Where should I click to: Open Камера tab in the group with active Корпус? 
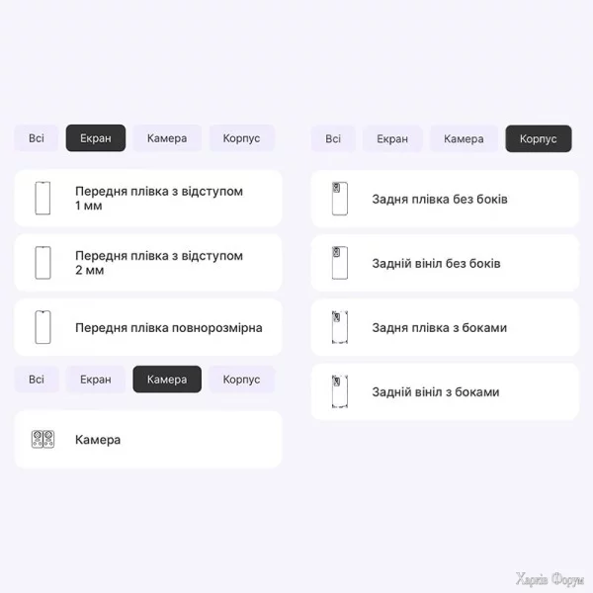[x=464, y=138]
